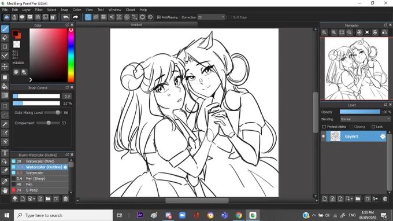Image resolution: width=393 pixels, height=221 pixels.
Task: Toggle the Soft Edge checkbox
Action: point(230,17)
